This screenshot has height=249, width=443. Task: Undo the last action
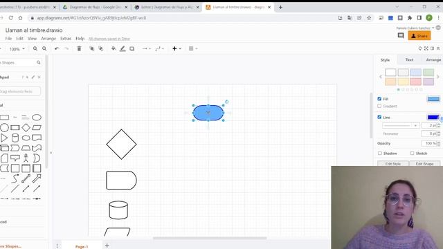[57, 48]
